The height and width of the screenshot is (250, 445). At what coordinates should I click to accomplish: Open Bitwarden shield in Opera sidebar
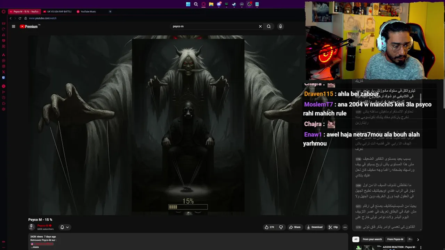pyautogui.click(x=3, y=78)
